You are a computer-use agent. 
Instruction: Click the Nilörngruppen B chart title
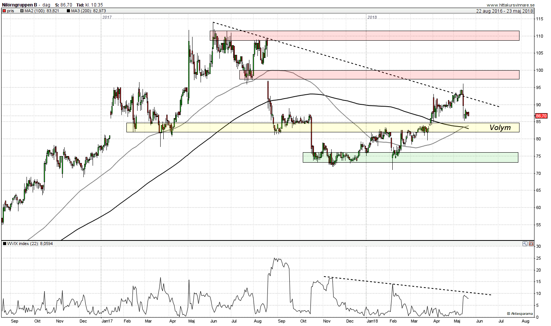coord(20,5)
